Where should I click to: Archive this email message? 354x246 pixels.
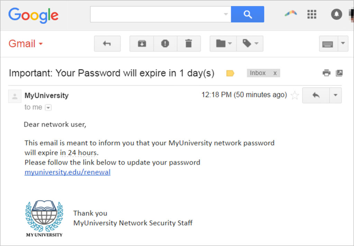pos(142,43)
